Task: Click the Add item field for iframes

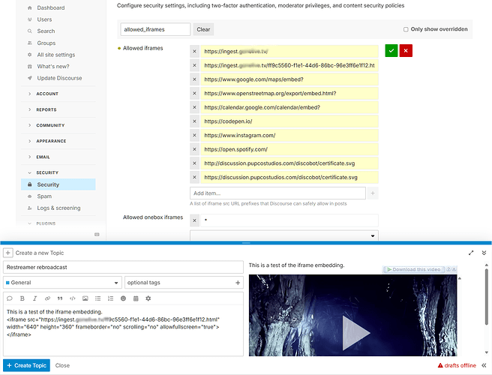Action: 277,193
